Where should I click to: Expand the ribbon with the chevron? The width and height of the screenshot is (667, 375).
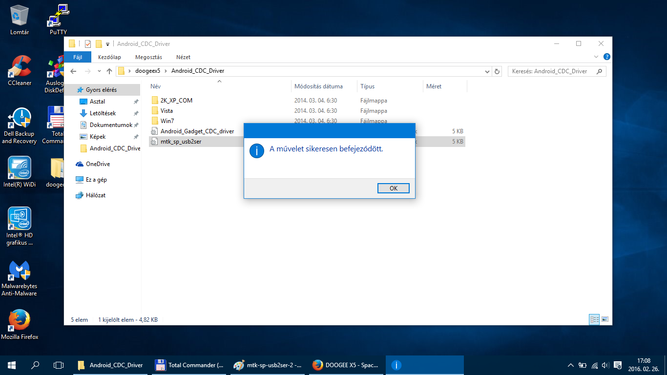[597, 57]
